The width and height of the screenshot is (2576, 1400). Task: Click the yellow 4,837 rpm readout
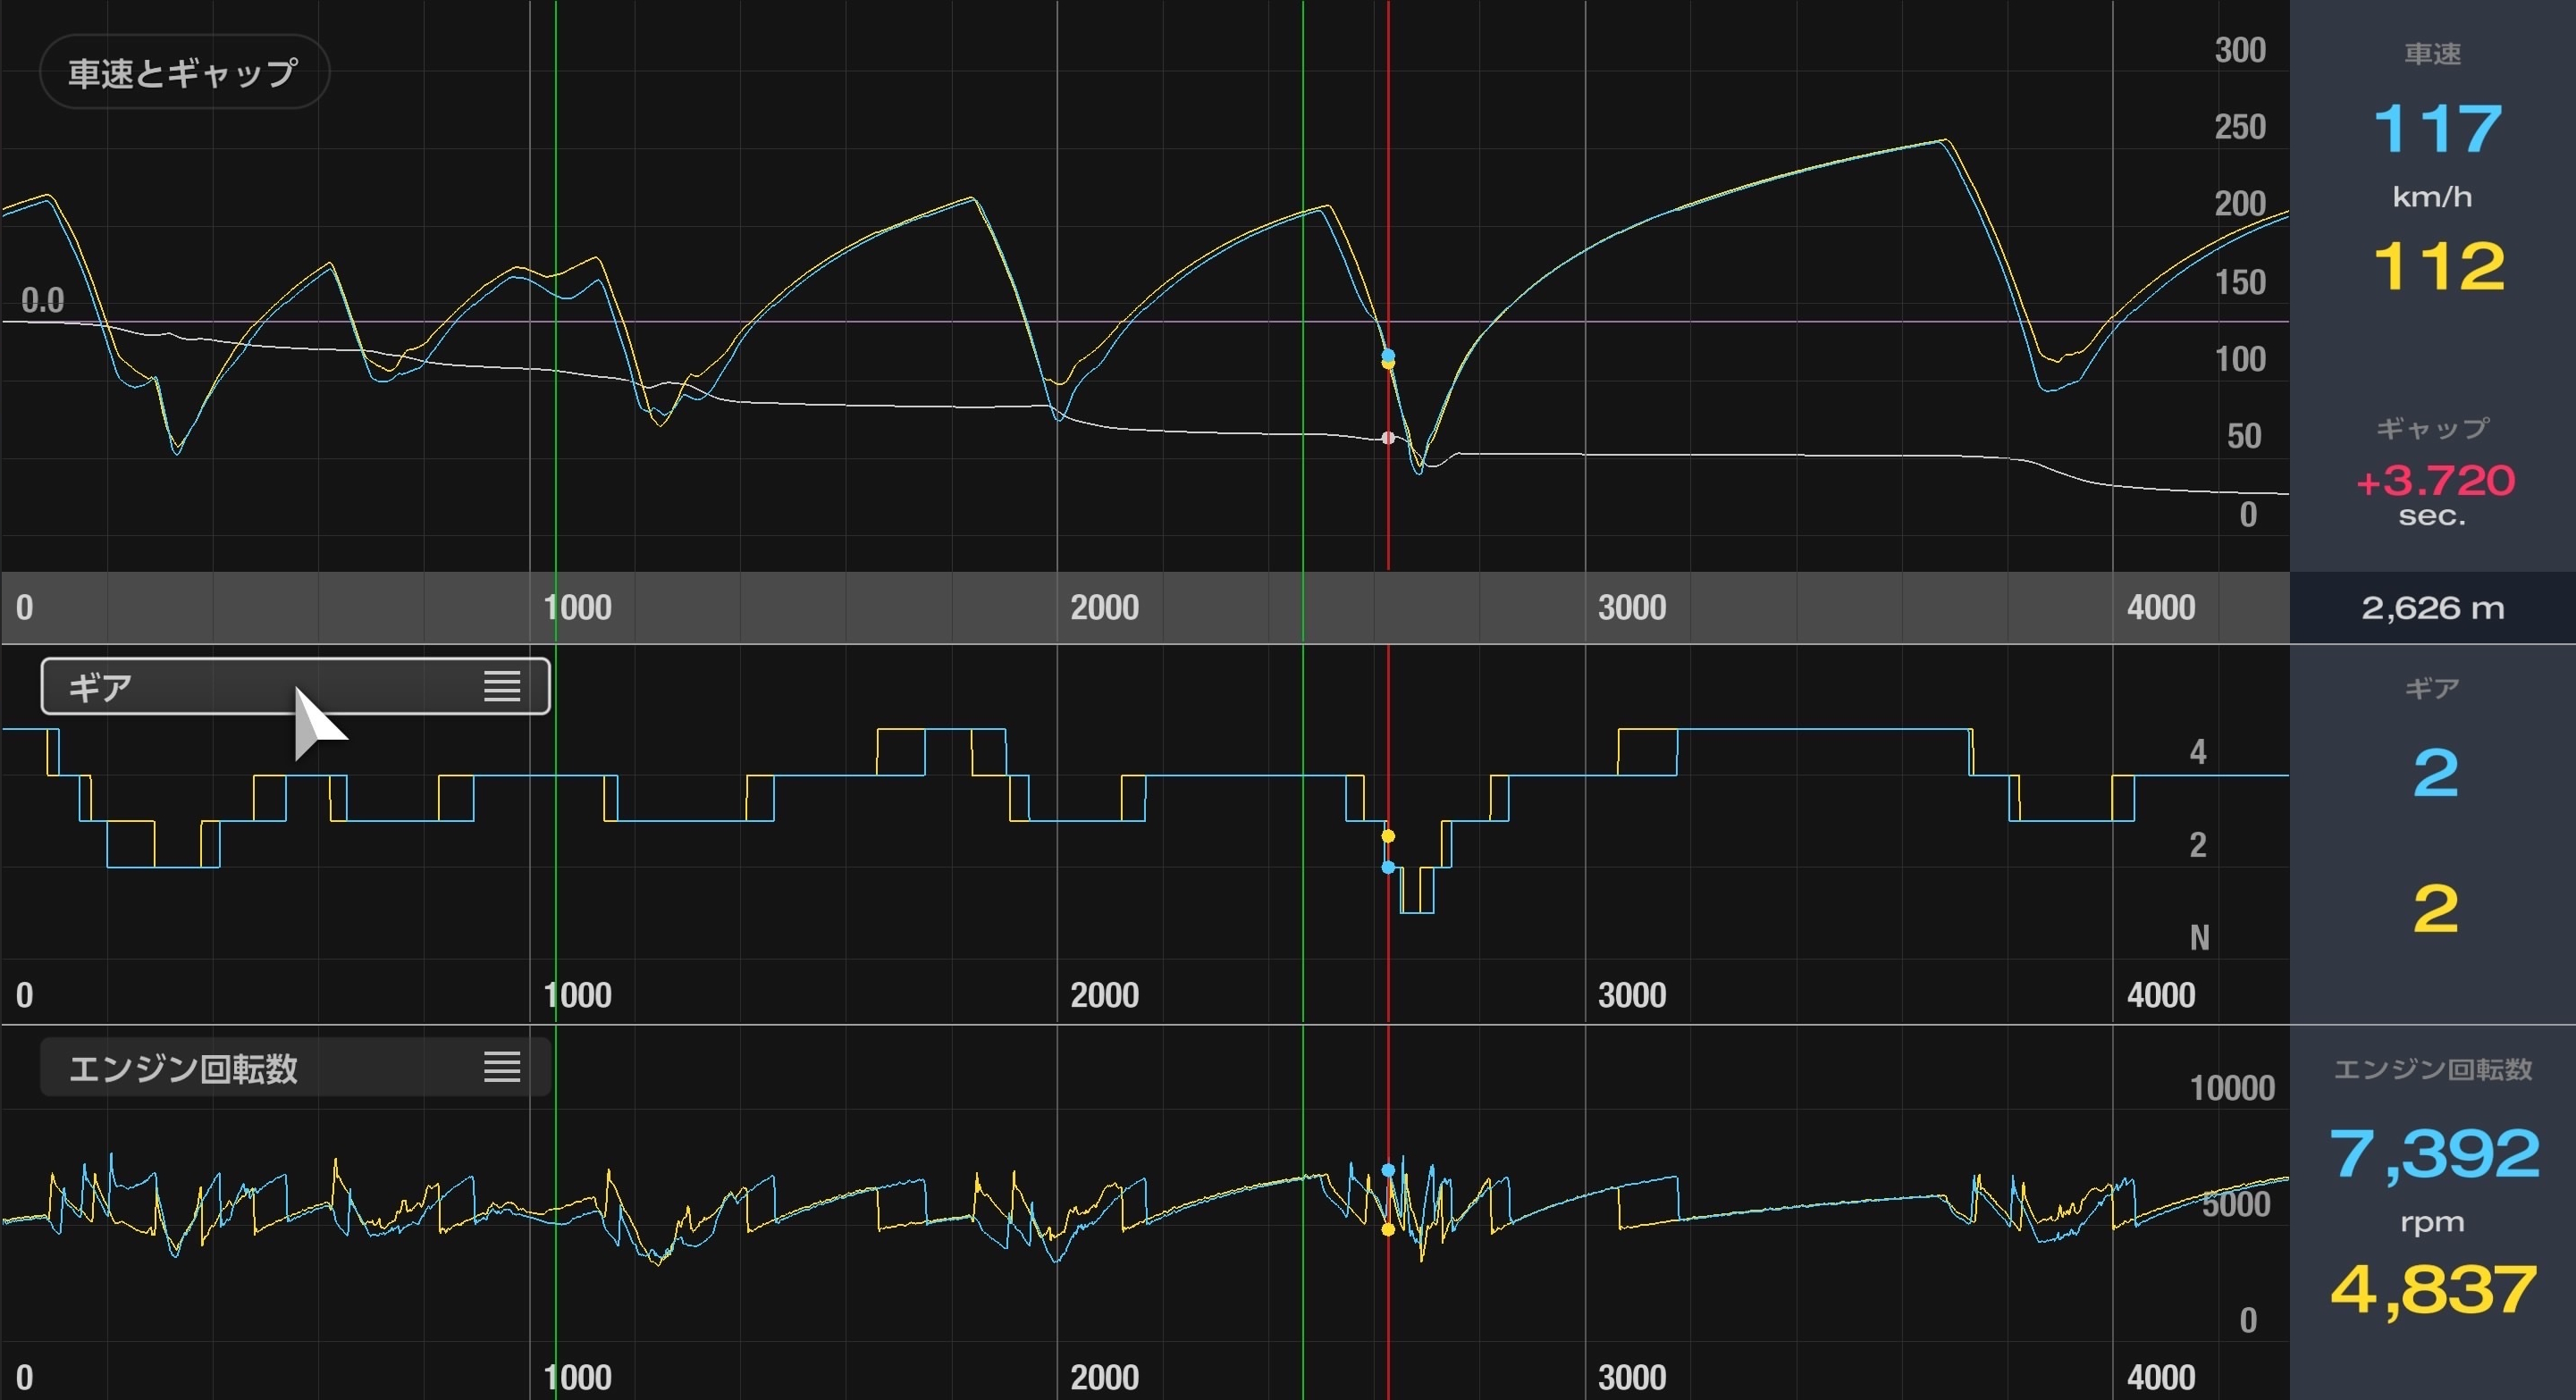pyautogui.click(x=2434, y=1289)
